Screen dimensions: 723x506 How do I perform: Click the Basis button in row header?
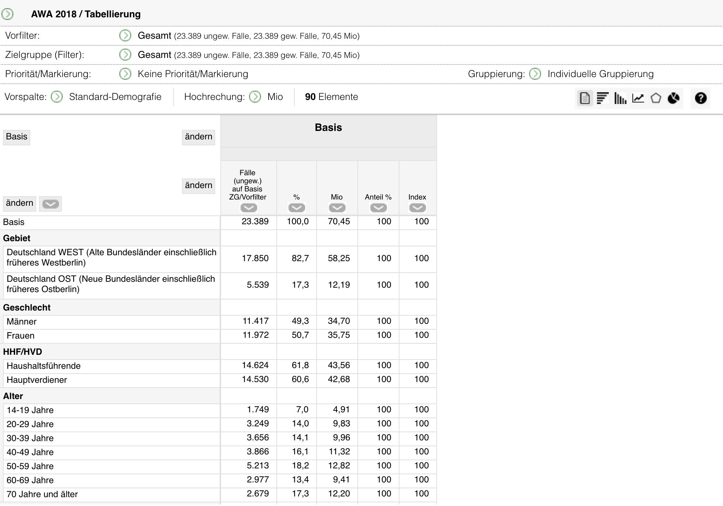[17, 137]
